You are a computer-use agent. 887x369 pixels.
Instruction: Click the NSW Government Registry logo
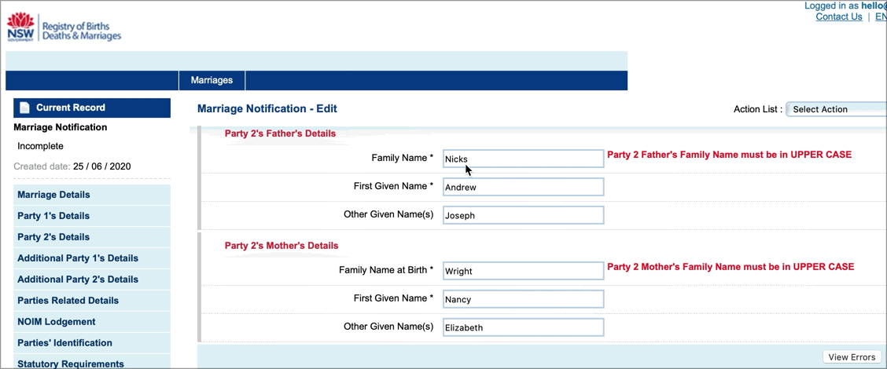(x=64, y=28)
